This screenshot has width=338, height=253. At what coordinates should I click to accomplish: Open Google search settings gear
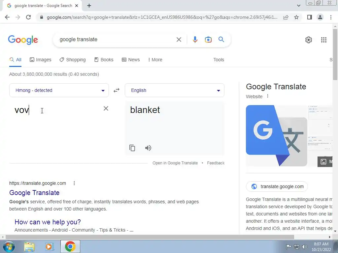(x=309, y=40)
